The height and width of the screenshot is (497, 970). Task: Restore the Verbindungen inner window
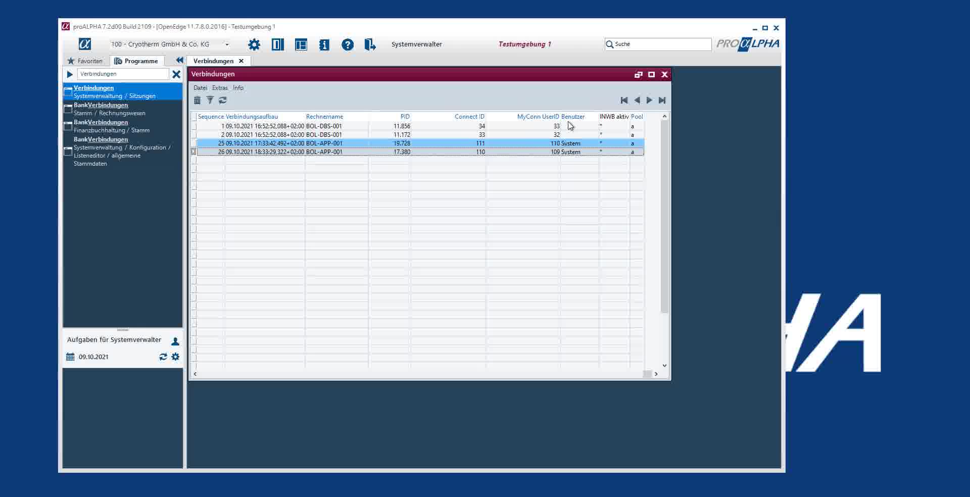pos(639,74)
